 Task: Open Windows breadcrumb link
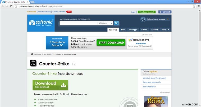point(38,54)
